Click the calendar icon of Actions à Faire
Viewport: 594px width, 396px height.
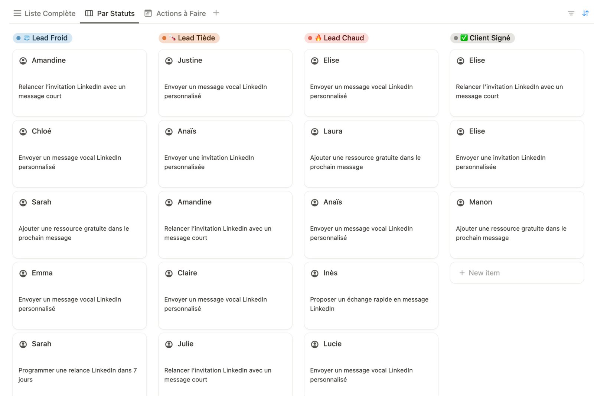[148, 13]
